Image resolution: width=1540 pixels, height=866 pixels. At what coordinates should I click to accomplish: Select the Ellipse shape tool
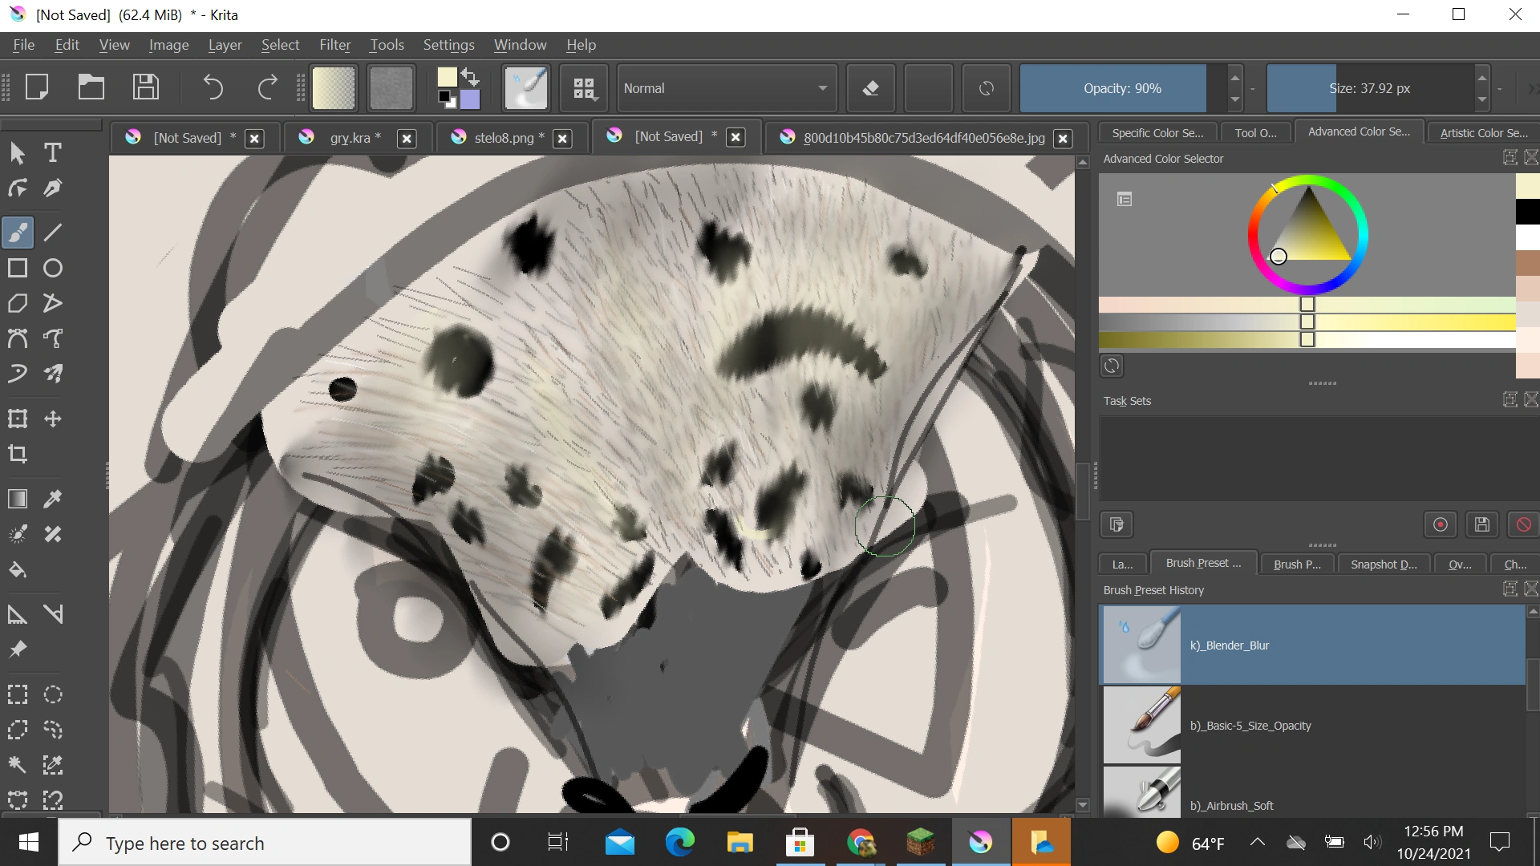pyautogui.click(x=53, y=268)
